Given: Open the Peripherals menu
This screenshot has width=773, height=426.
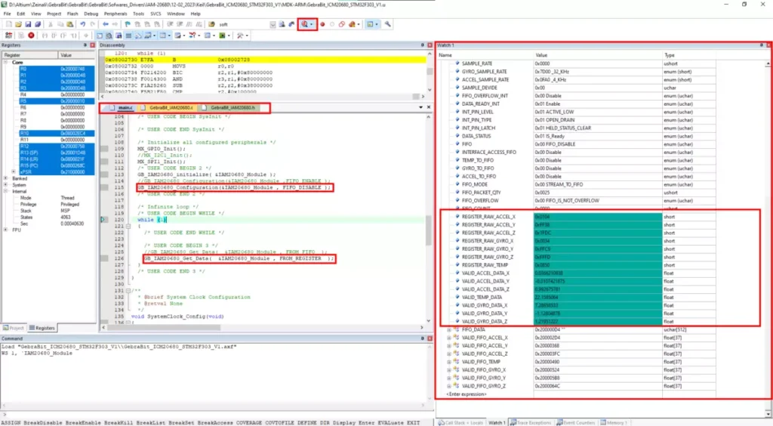Looking at the screenshot, I should click(x=115, y=14).
